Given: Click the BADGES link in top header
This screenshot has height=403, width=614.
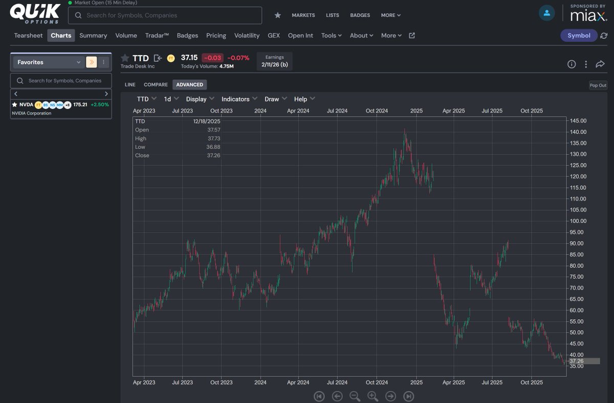Looking at the screenshot, I should click(x=360, y=15).
